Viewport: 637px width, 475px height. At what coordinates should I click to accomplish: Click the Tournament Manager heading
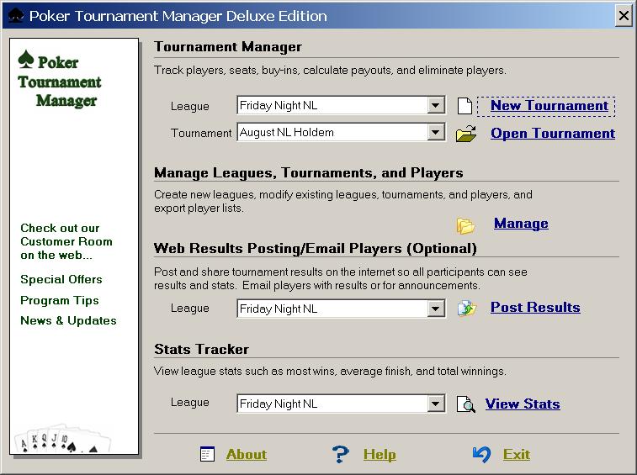click(228, 47)
